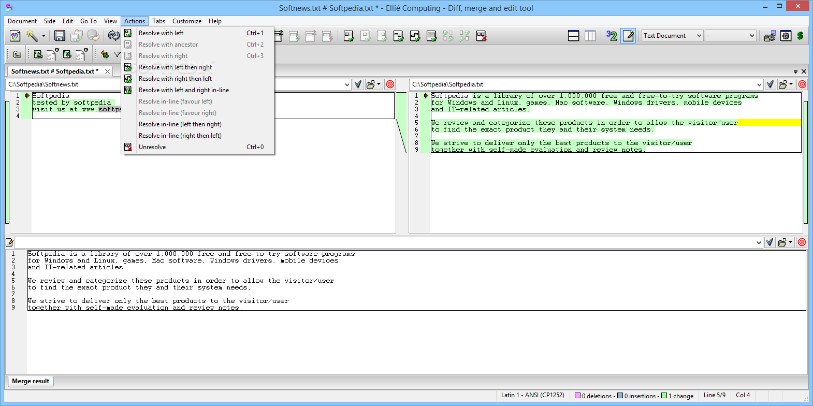Click the green change color swatch
The width and height of the screenshot is (813, 406).
(664, 396)
